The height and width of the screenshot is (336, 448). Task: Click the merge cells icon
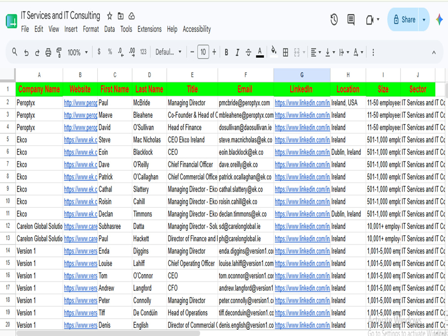click(297, 52)
